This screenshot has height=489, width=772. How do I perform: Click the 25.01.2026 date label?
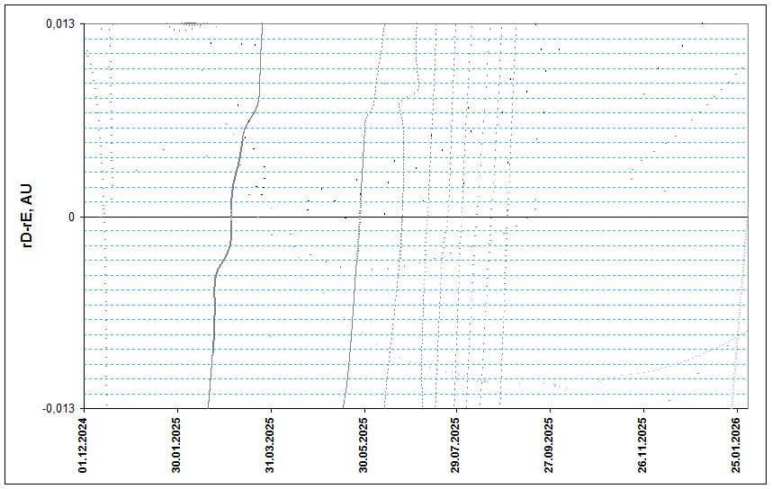click(x=736, y=446)
